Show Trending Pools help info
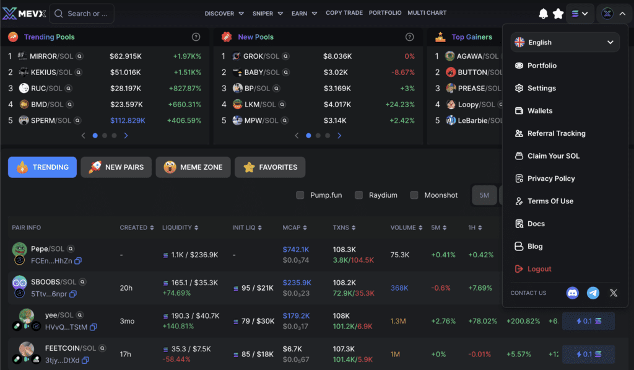The height and width of the screenshot is (370, 634). point(196,37)
